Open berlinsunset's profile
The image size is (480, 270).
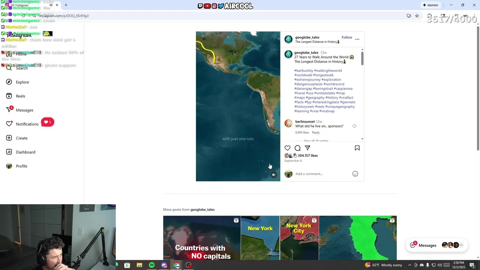pyautogui.click(x=305, y=122)
